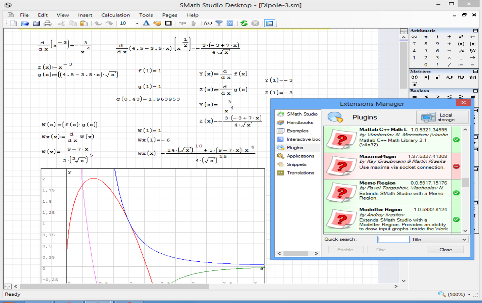482x303 pixels.
Task: Click the Close button in Extensions Manager
Action: [446, 250]
